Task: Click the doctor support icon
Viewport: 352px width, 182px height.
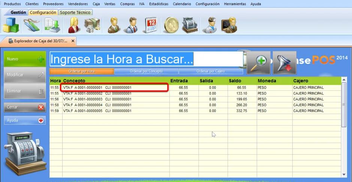Action: (x=209, y=25)
